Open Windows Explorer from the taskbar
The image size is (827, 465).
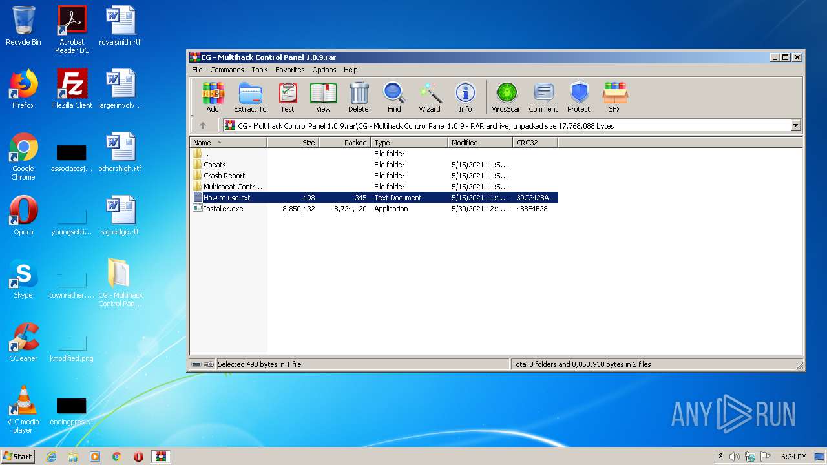[73, 457]
